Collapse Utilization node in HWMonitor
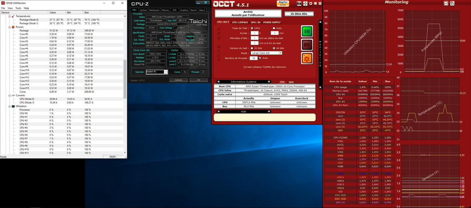The image size is (471, 208). coord(10,106)
